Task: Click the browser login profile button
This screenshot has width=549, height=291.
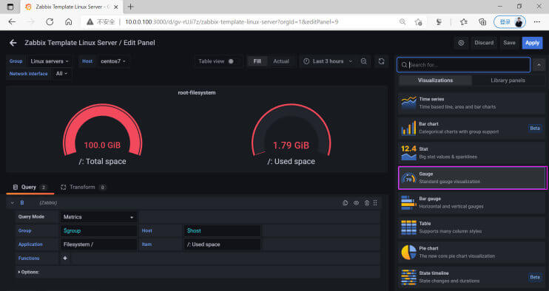Action: (x=510, y=21)
